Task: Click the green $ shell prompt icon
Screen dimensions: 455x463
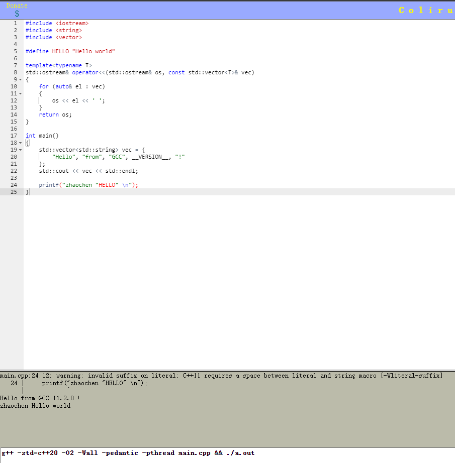Action: click(17, 14)
